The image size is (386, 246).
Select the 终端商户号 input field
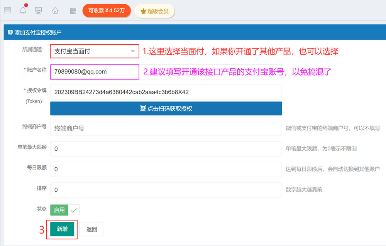pyautogui.click(x=166, y=128)
